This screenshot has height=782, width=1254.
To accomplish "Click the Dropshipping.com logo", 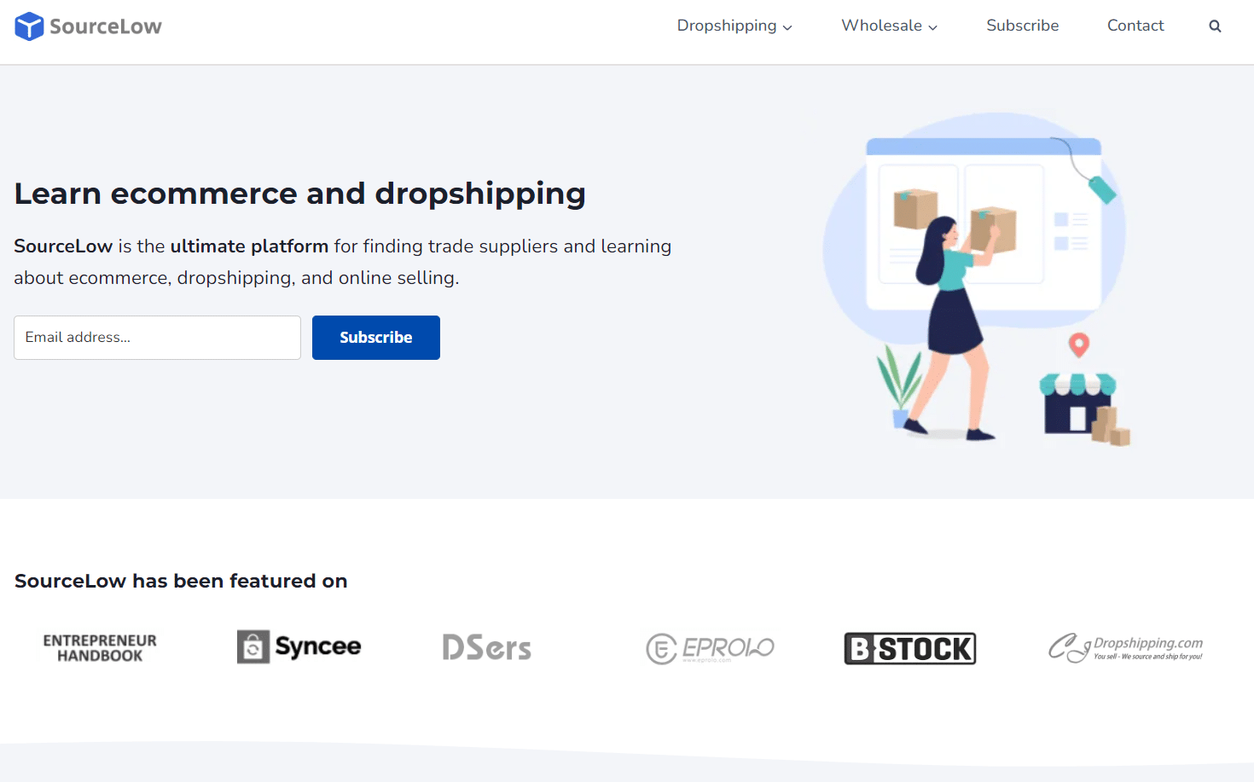I will click(x=1126, y=648).
